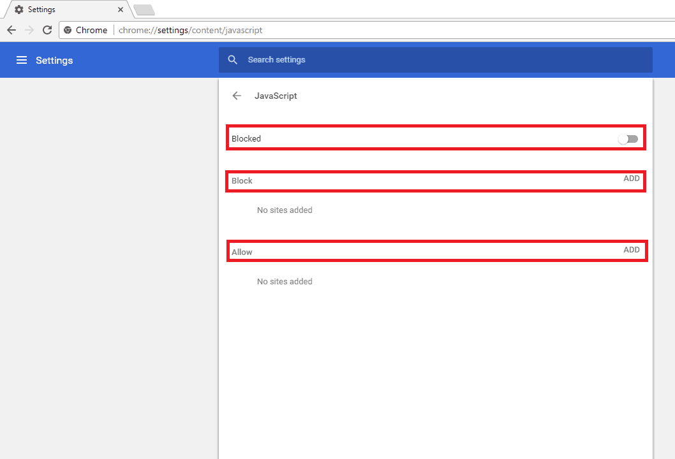Reload the Settings page
Image resolution: width=675 pixels, height=459 pixels.
(47, 30)
